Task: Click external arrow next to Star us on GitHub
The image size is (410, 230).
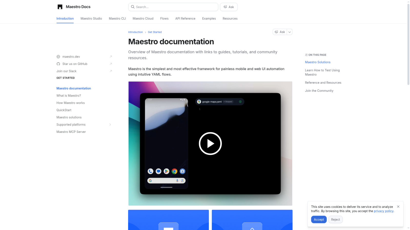Action: coord(111,64)
